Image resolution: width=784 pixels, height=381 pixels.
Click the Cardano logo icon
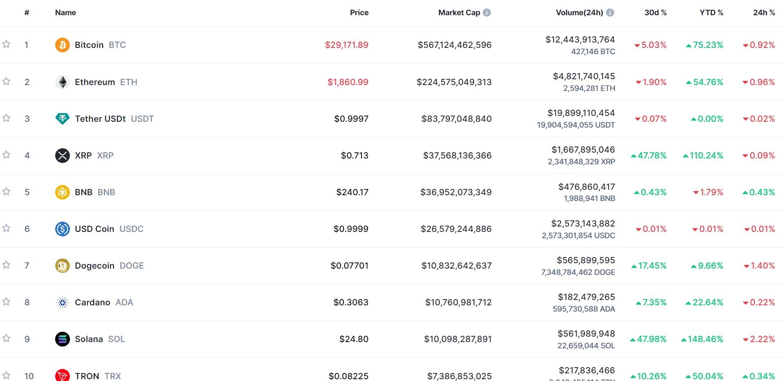tap(62, 303)
